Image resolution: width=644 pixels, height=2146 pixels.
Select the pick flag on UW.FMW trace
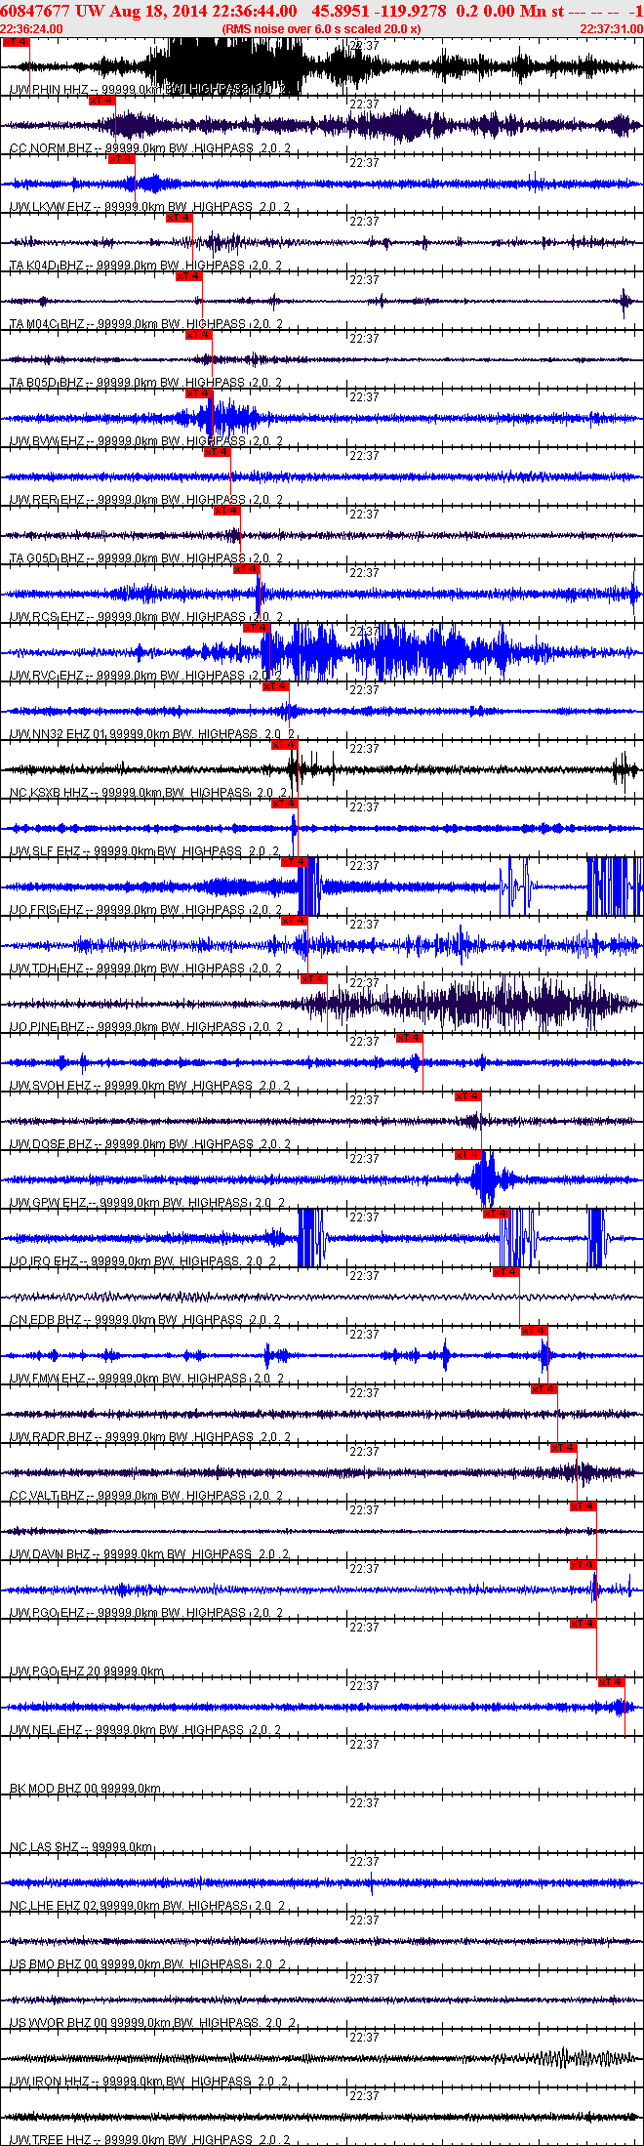535,1331
